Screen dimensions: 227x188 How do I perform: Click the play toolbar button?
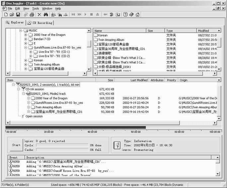pyautogui.click(x=86, y=15)
